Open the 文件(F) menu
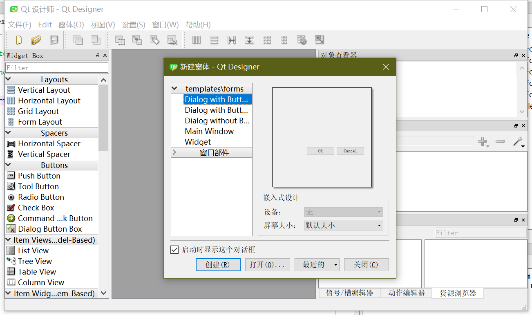 [x=20, y=25]
